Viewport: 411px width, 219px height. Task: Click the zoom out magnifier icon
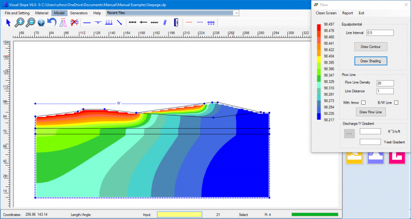[x=31, y=22]
